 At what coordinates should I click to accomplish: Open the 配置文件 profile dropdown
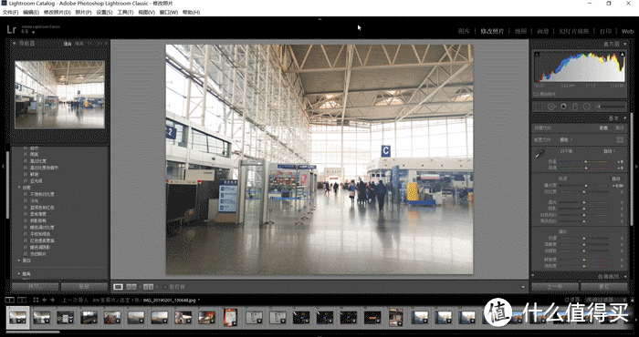pyautogui.click(x=566, y=139)
